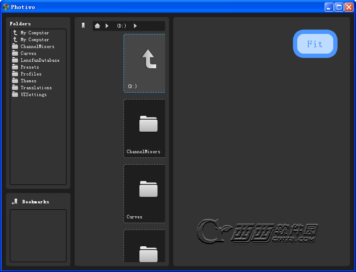Select Translations in the Folders list
356x272 pixels.
coord(38,88)
